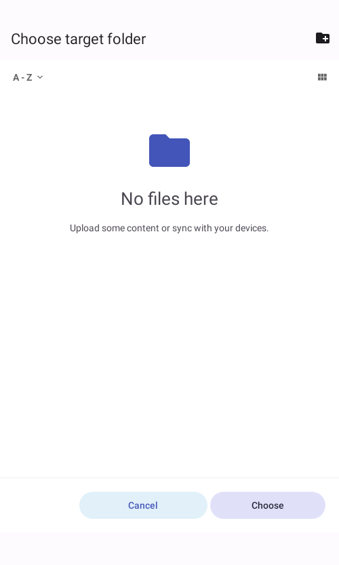339x565 pixels.
Task: Add a folder via the top-right icon
Action: click(323, 38)
